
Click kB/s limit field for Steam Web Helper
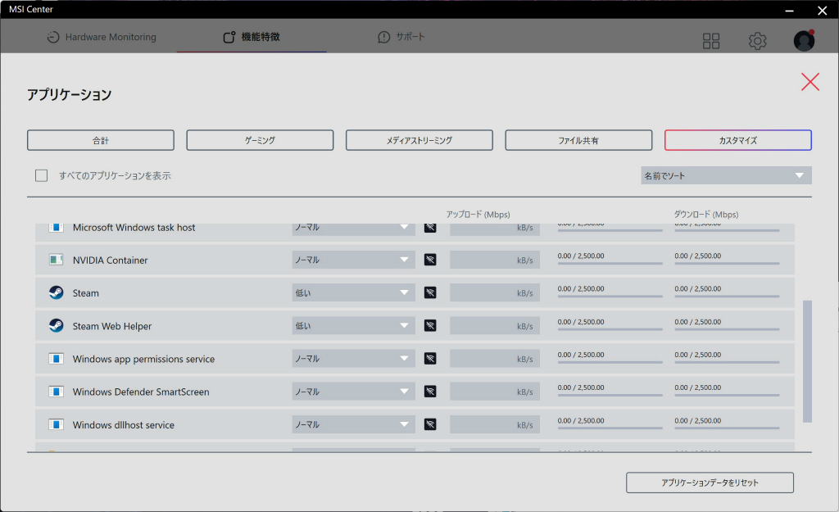coord(494,325)
